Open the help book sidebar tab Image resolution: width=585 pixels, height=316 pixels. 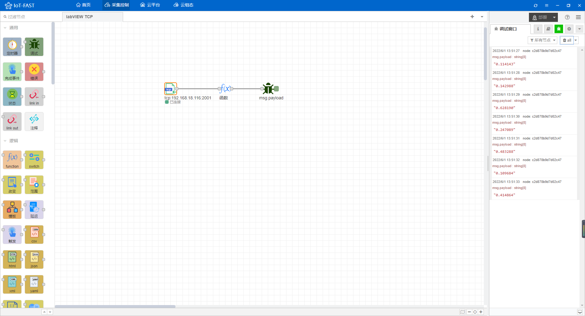point(548,29)
